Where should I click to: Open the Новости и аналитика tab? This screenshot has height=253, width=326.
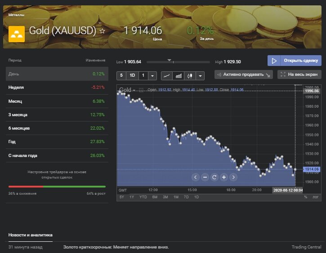click(31, 235)
